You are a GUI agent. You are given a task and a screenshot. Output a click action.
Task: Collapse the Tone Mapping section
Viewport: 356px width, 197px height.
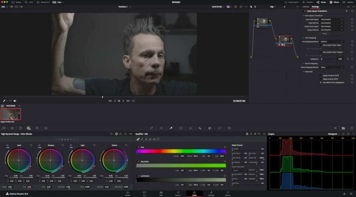click(303, 38)
